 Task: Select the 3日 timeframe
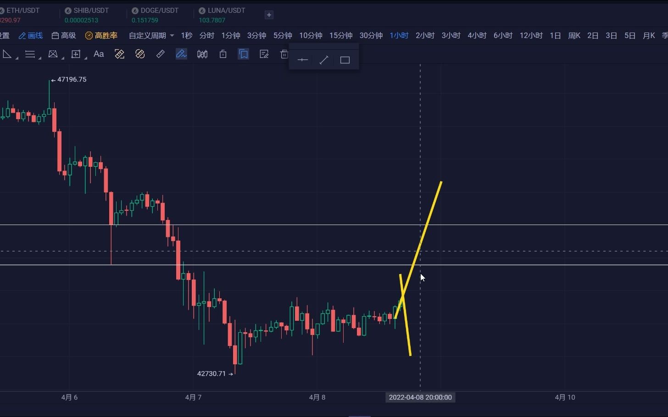(611, 35)
